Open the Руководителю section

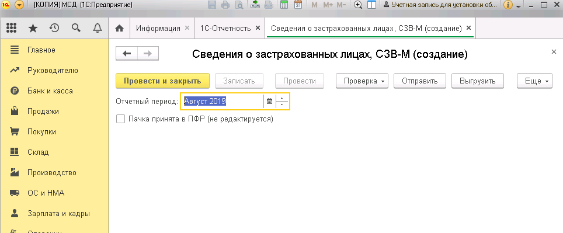(54, 70)
